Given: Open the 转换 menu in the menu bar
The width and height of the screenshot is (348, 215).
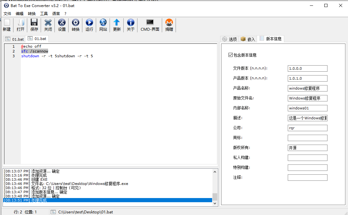Looking at the screenshot, I should 32,14.
